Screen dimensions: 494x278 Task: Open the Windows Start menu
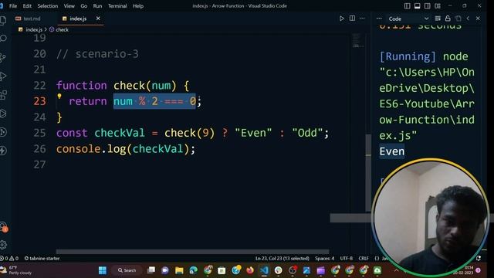click(103, 270)
